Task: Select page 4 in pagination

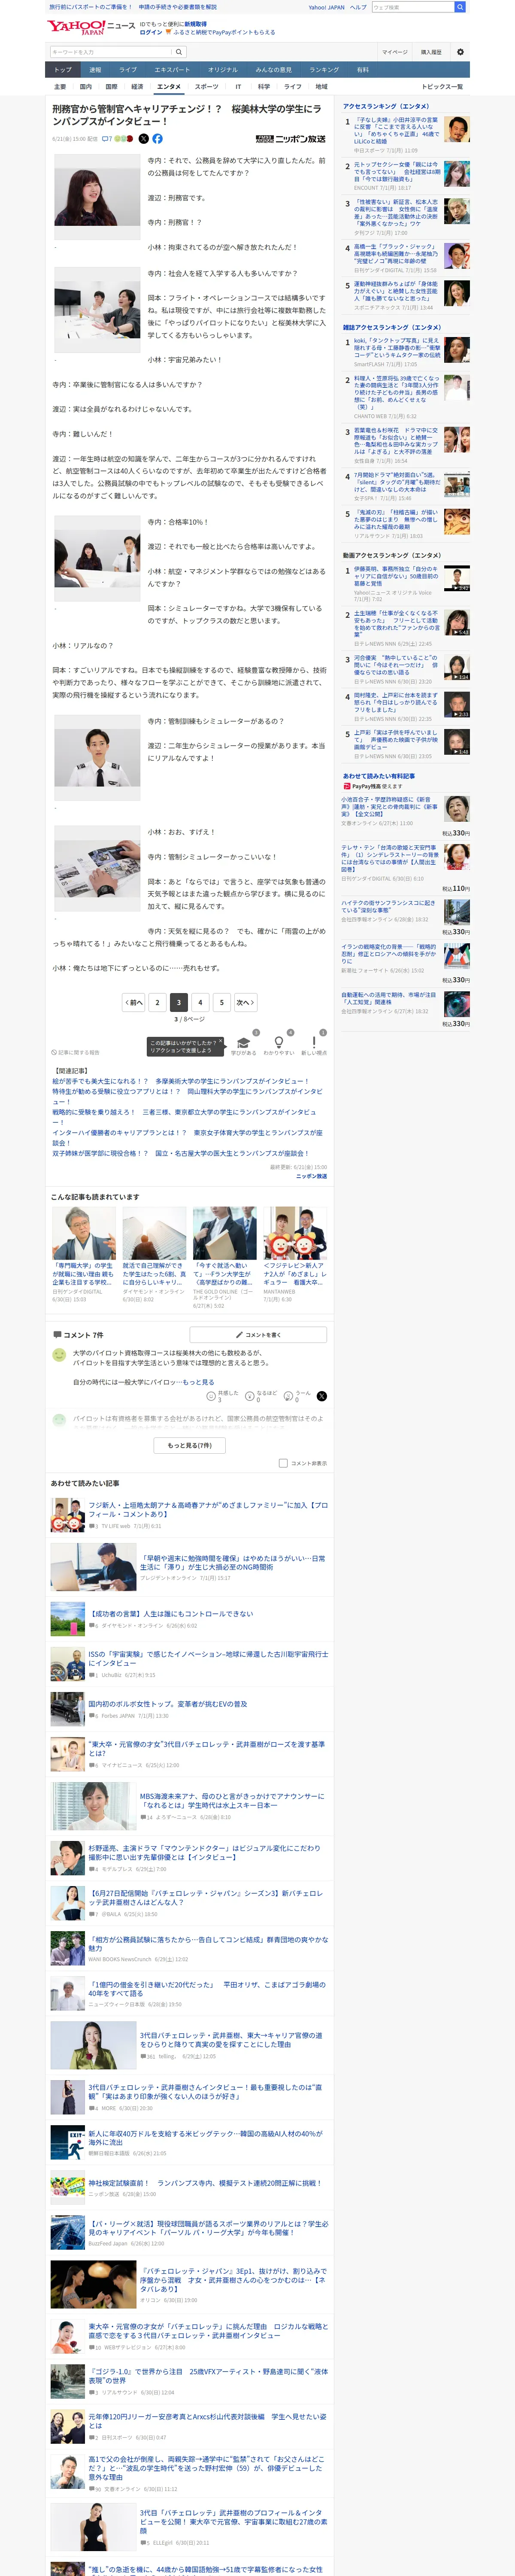Action: (x=200, y=1002)
